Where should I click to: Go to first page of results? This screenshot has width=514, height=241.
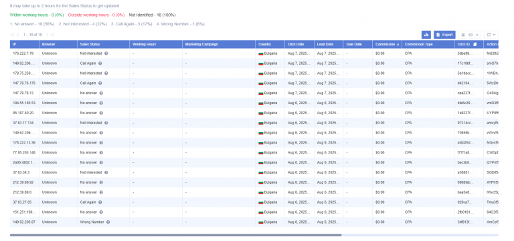coord(13,35)
